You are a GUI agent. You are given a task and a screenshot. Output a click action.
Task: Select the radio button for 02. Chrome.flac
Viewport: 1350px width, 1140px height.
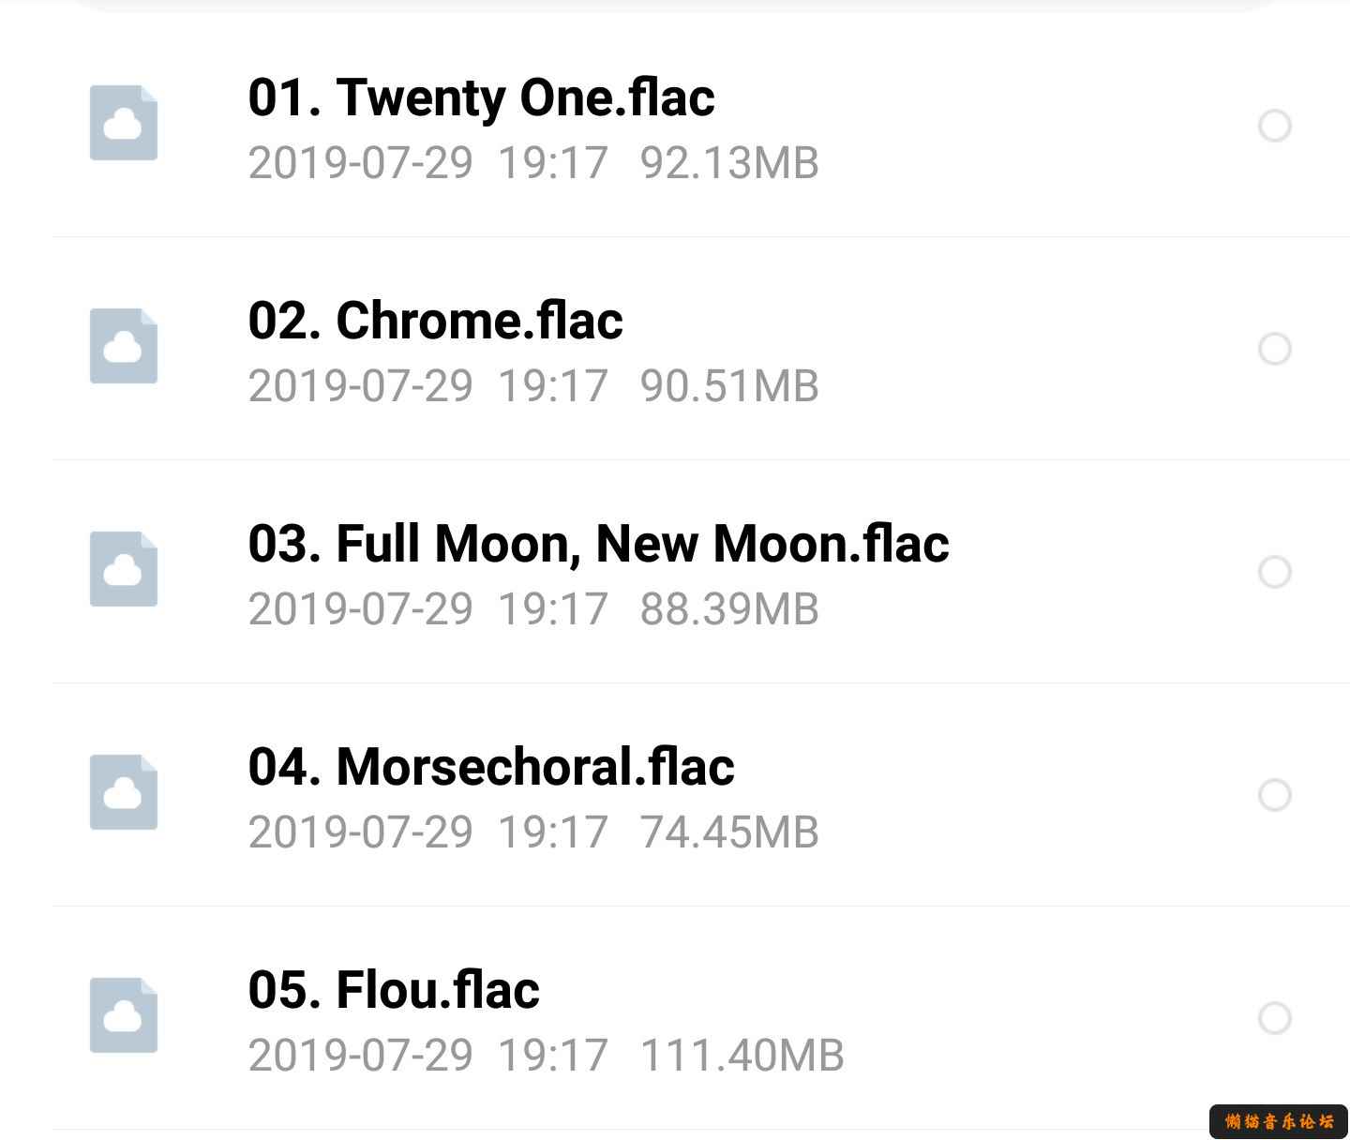pyautogui.click(x=1275, y=349)
